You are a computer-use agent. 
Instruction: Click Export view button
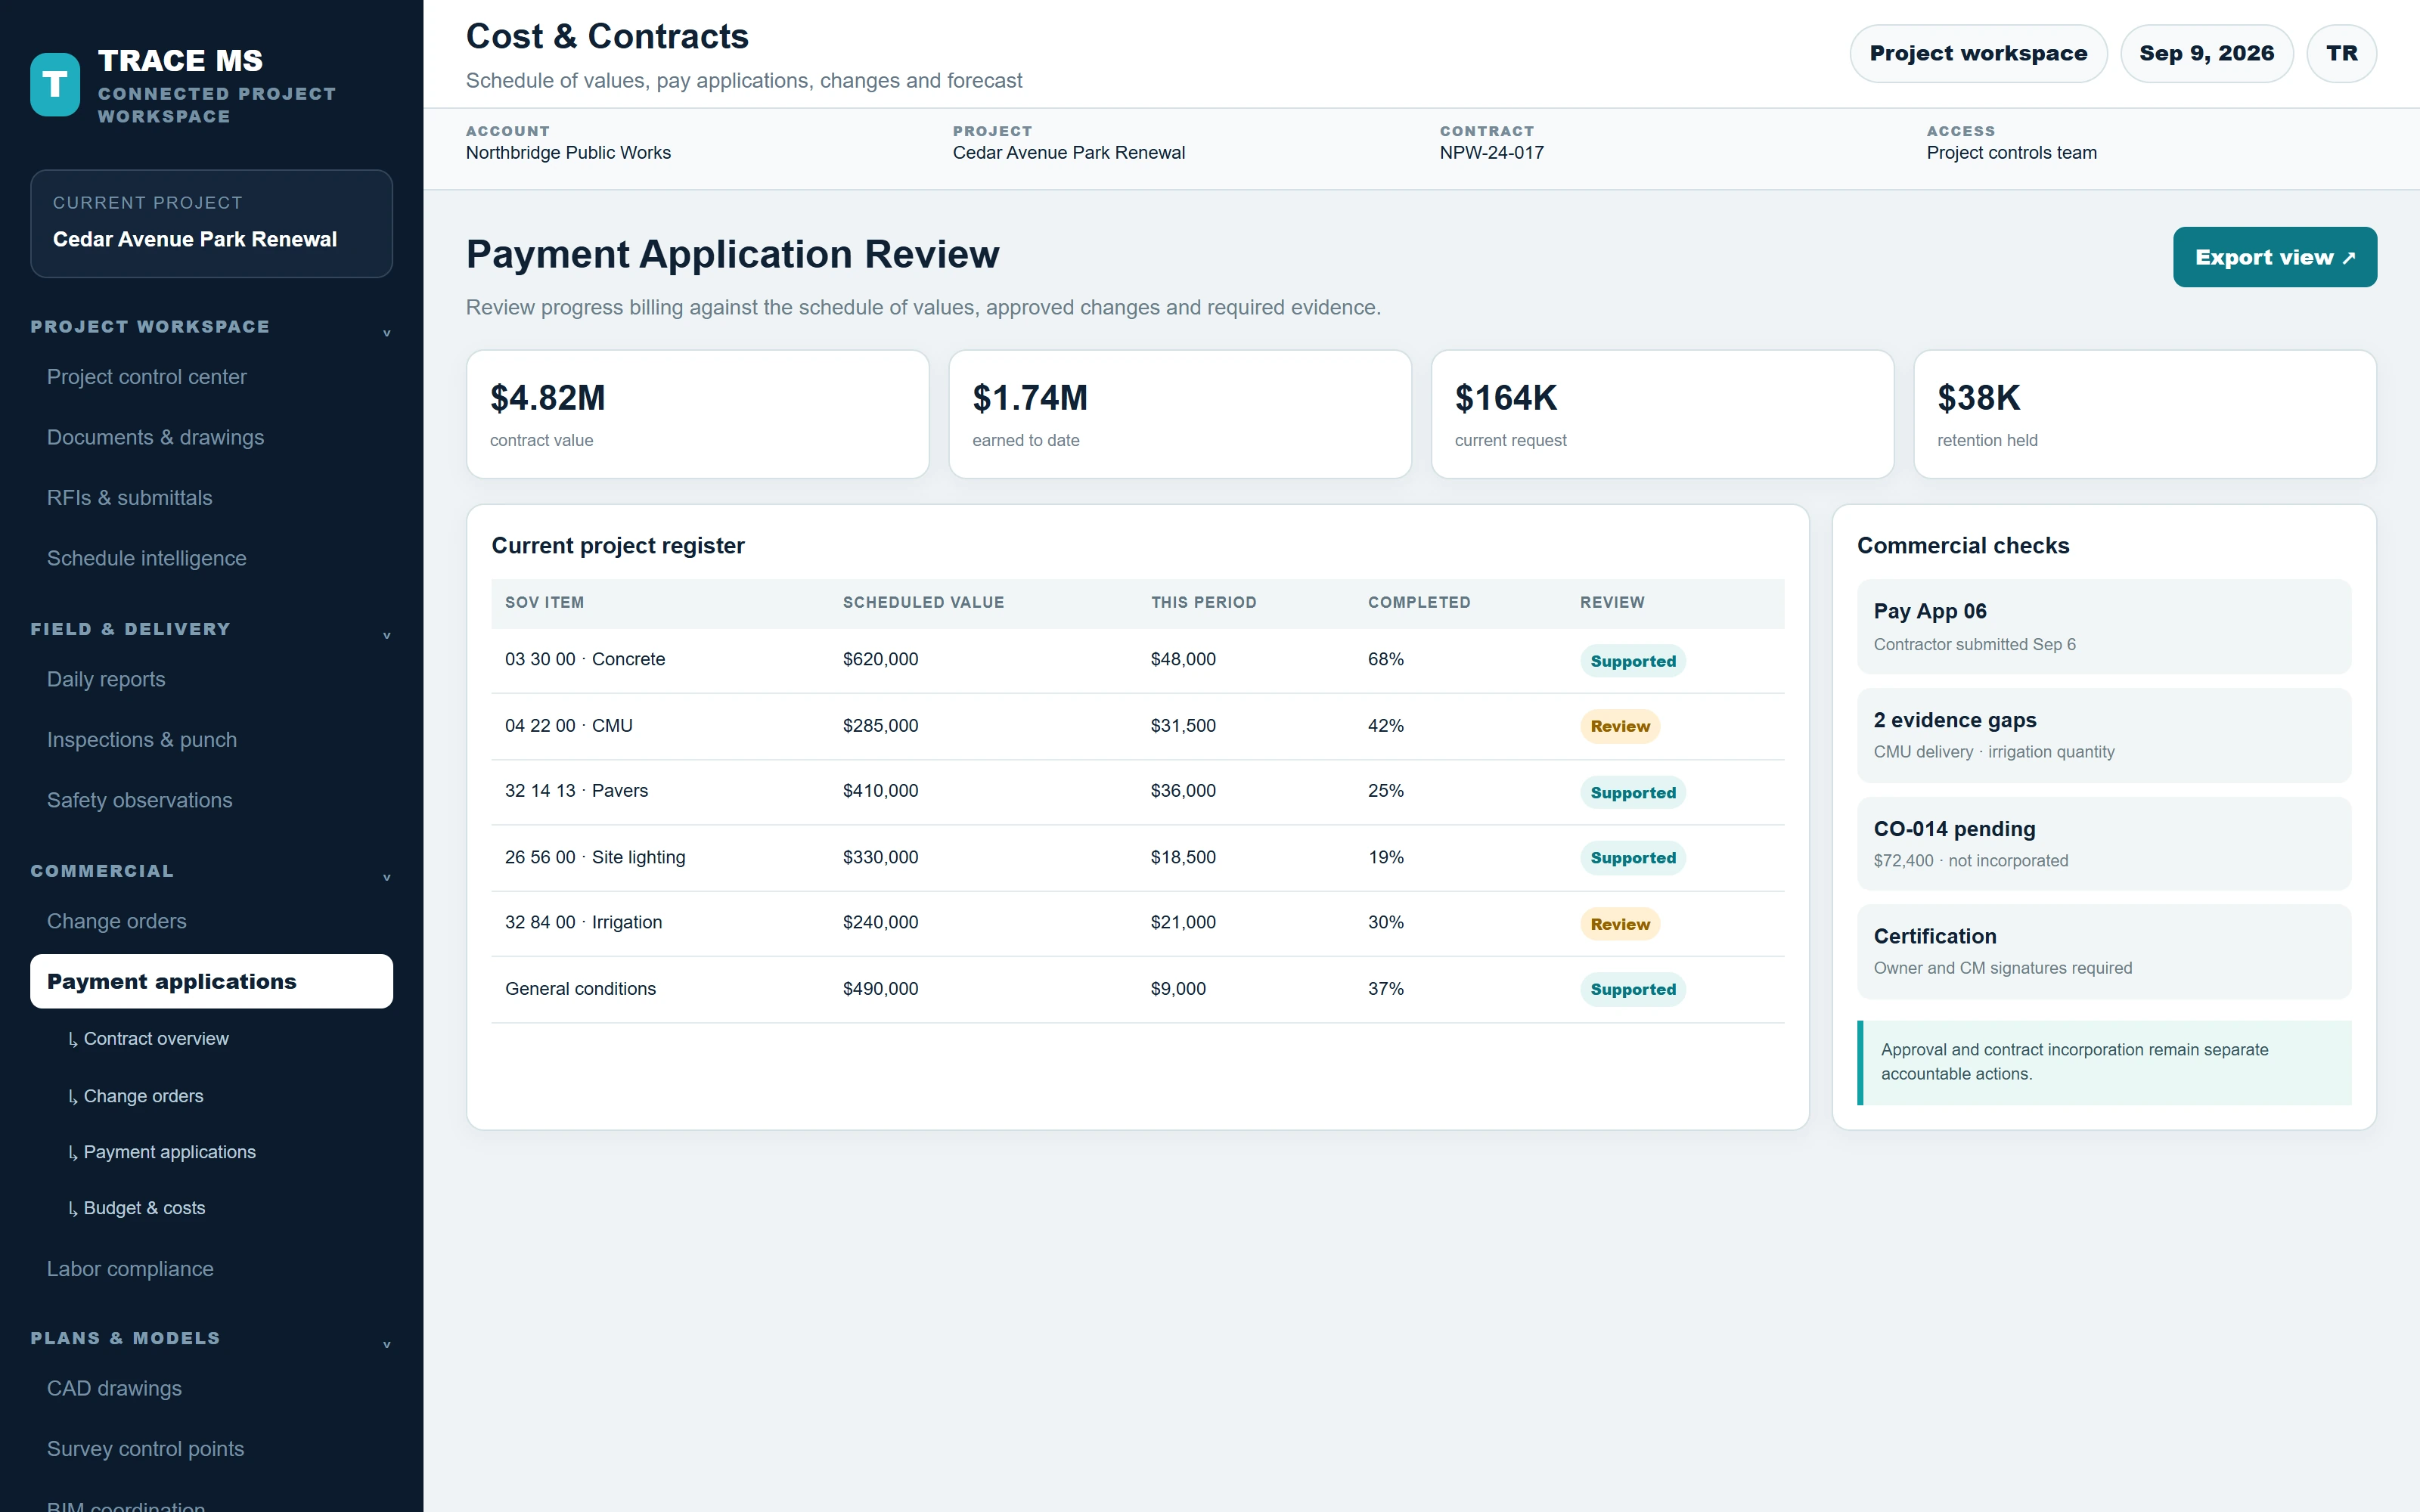(2274, 257)
